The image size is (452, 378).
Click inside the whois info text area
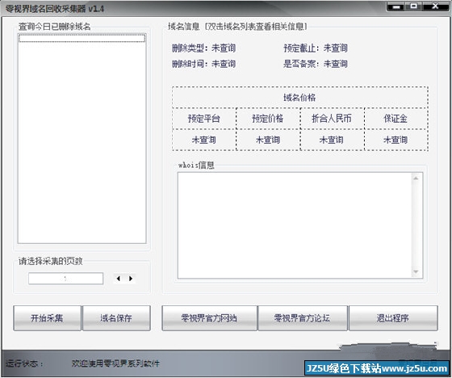(x=295, y=225)
